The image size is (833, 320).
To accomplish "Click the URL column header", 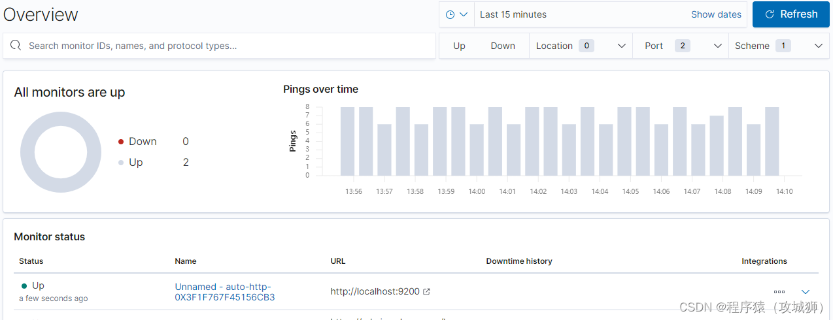I will pos(338,261).
